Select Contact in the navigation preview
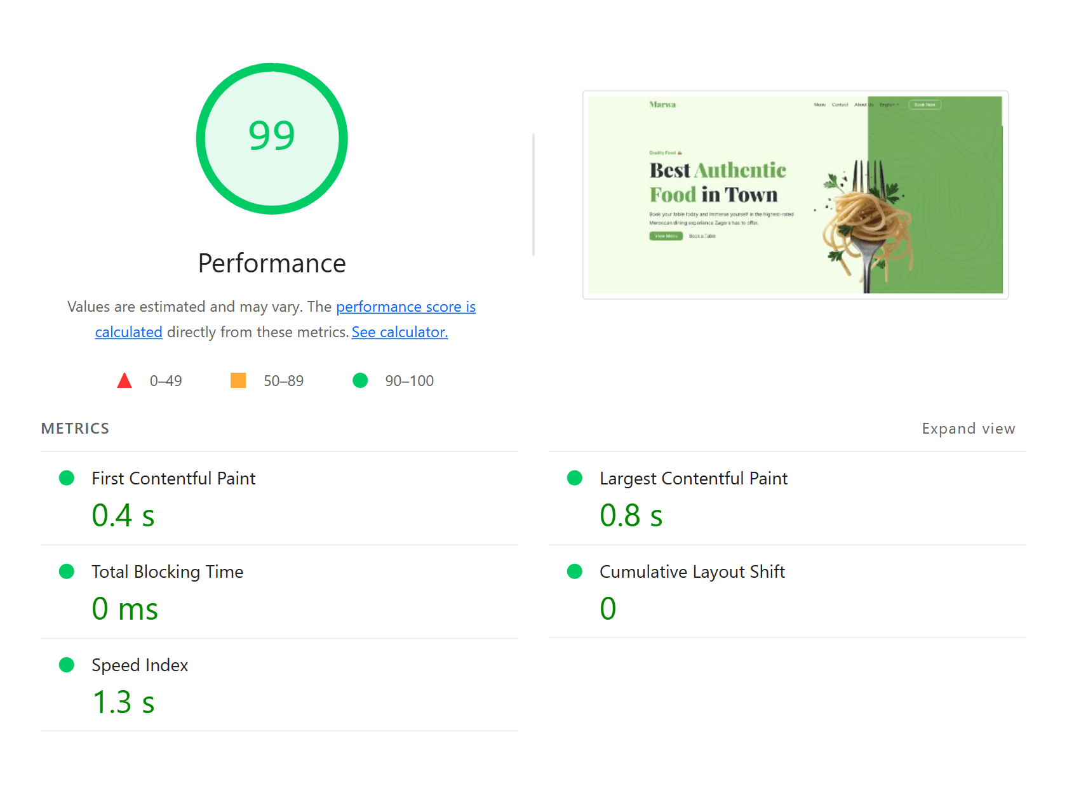Screen dimensions: 1067x800 pyautogui.click(x=840, y=105)
